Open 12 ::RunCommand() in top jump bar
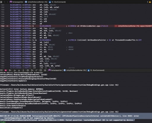Viewport: 152px width, 123px height. tap(57, 2)
